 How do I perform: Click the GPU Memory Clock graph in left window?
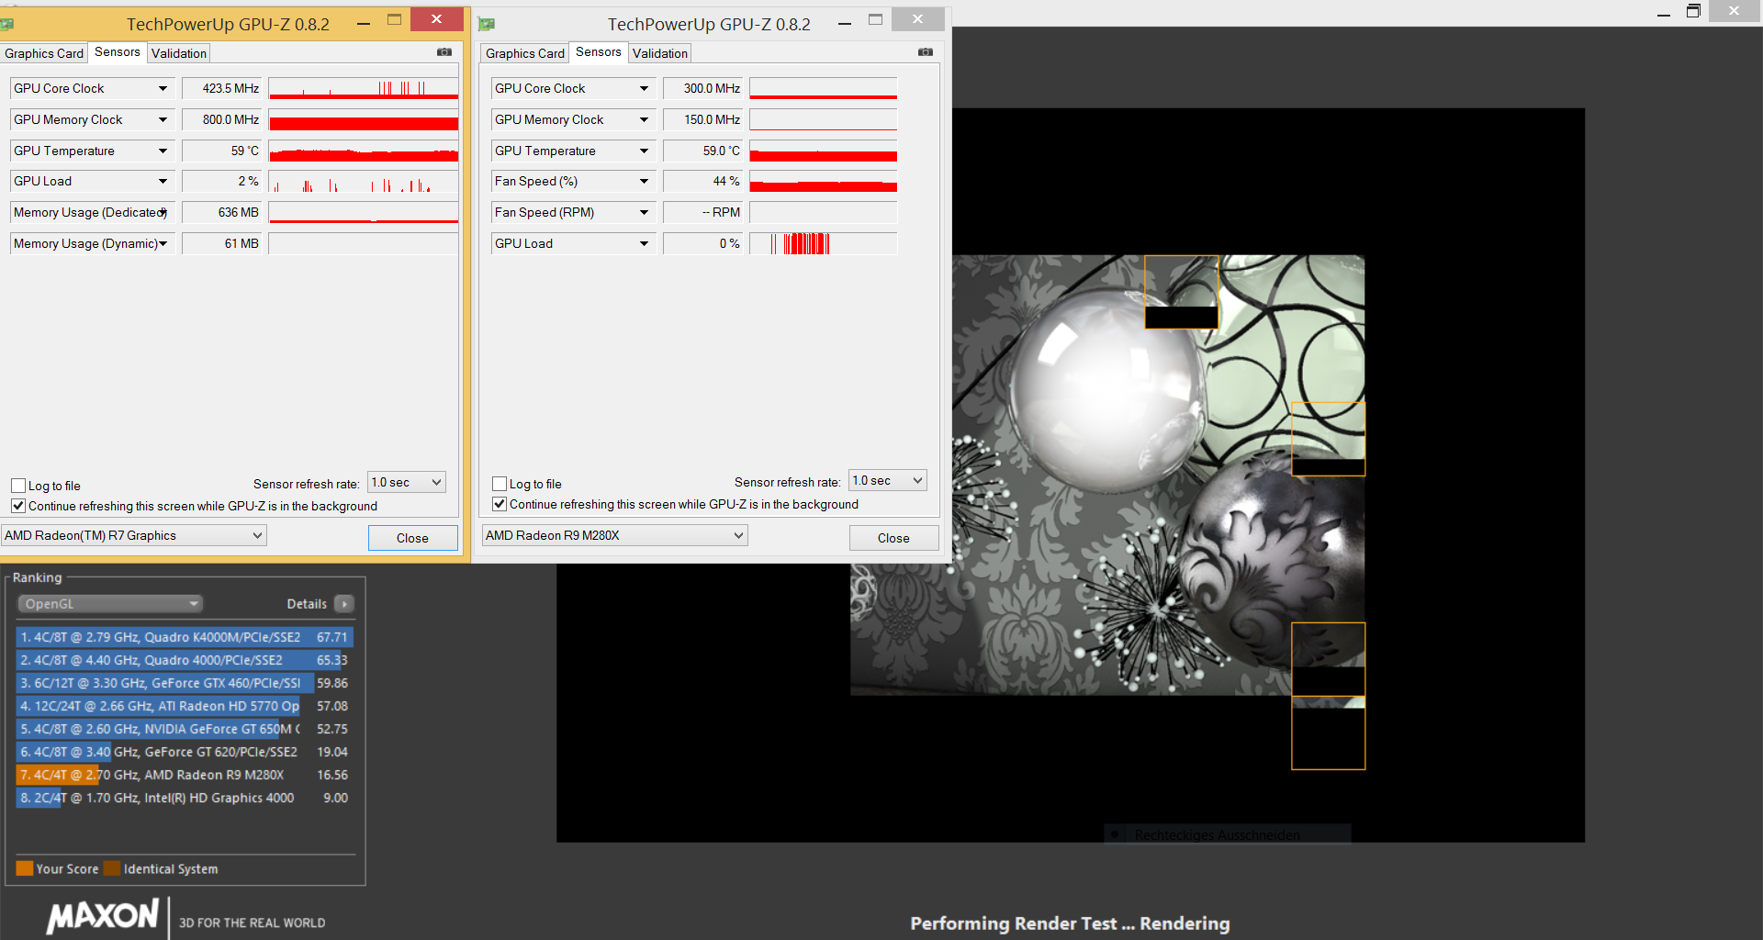(364, 120)
